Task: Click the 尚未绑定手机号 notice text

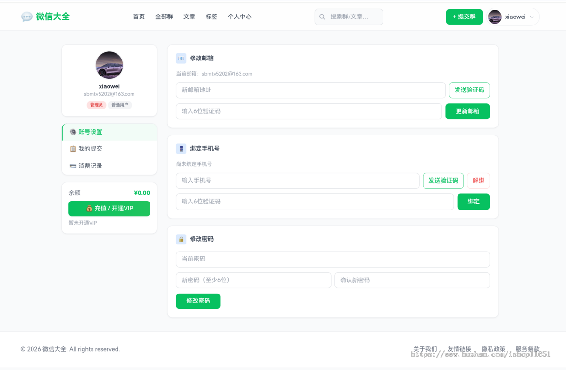Action: point(194,164)
